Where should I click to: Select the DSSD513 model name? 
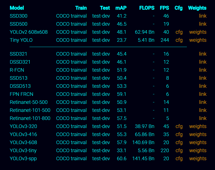(20, 86)
